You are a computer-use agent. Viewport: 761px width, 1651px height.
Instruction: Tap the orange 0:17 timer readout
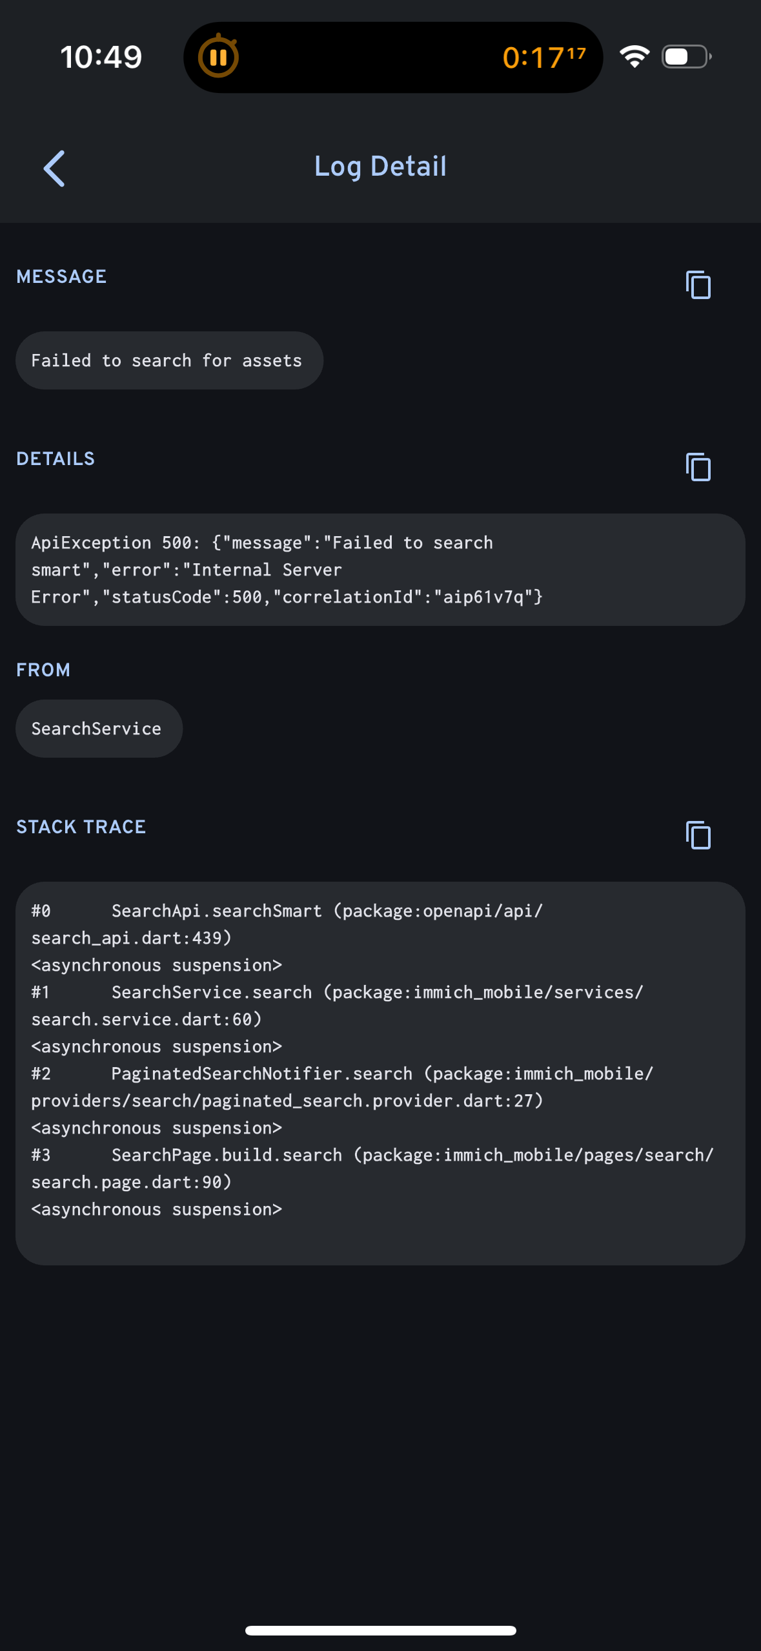tap(543, 57)
